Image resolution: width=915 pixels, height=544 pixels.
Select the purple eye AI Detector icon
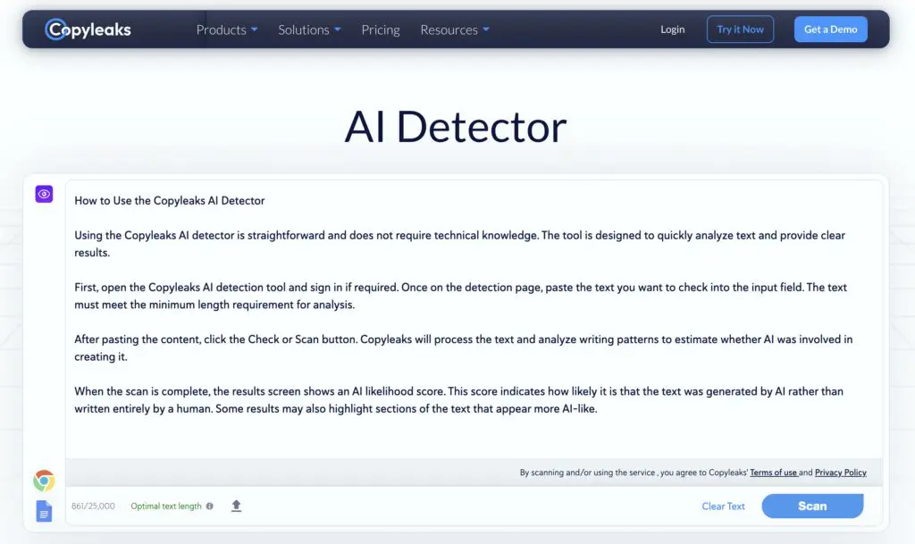coord(43,194)
